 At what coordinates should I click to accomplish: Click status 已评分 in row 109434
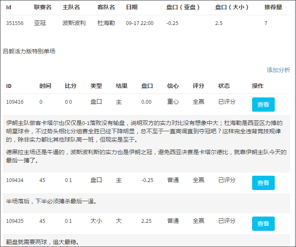[x=227, y=180]
